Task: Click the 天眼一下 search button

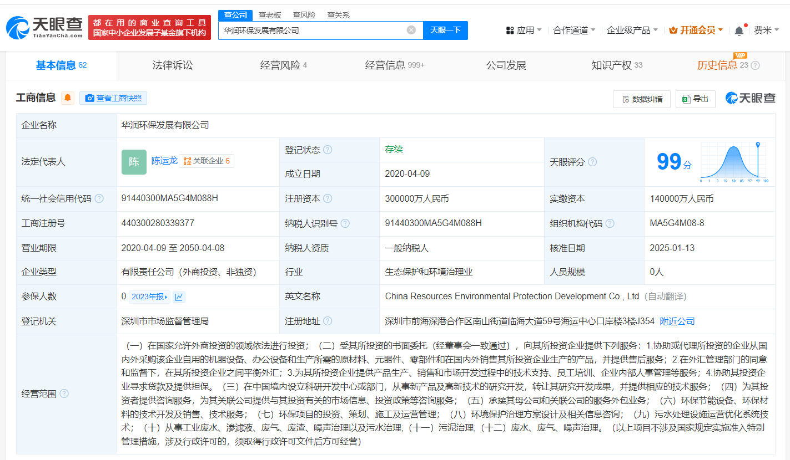Action: pos(445,30)
